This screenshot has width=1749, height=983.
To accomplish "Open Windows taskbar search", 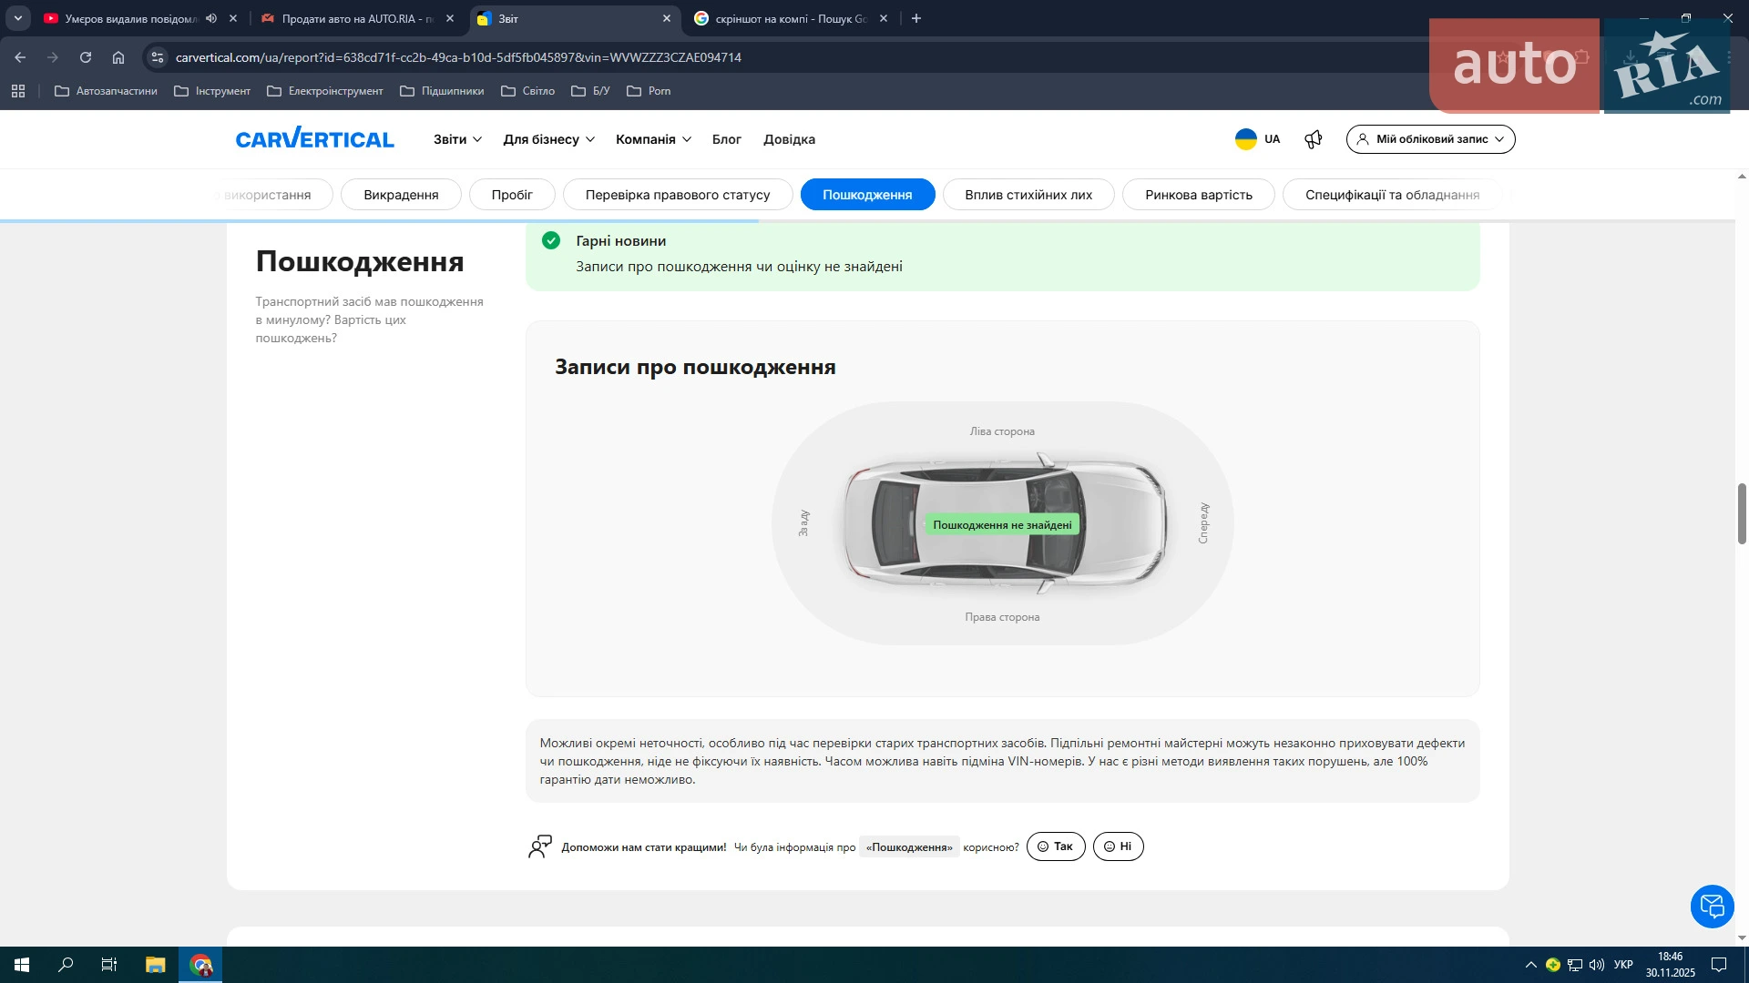I will tap(66, 965).
